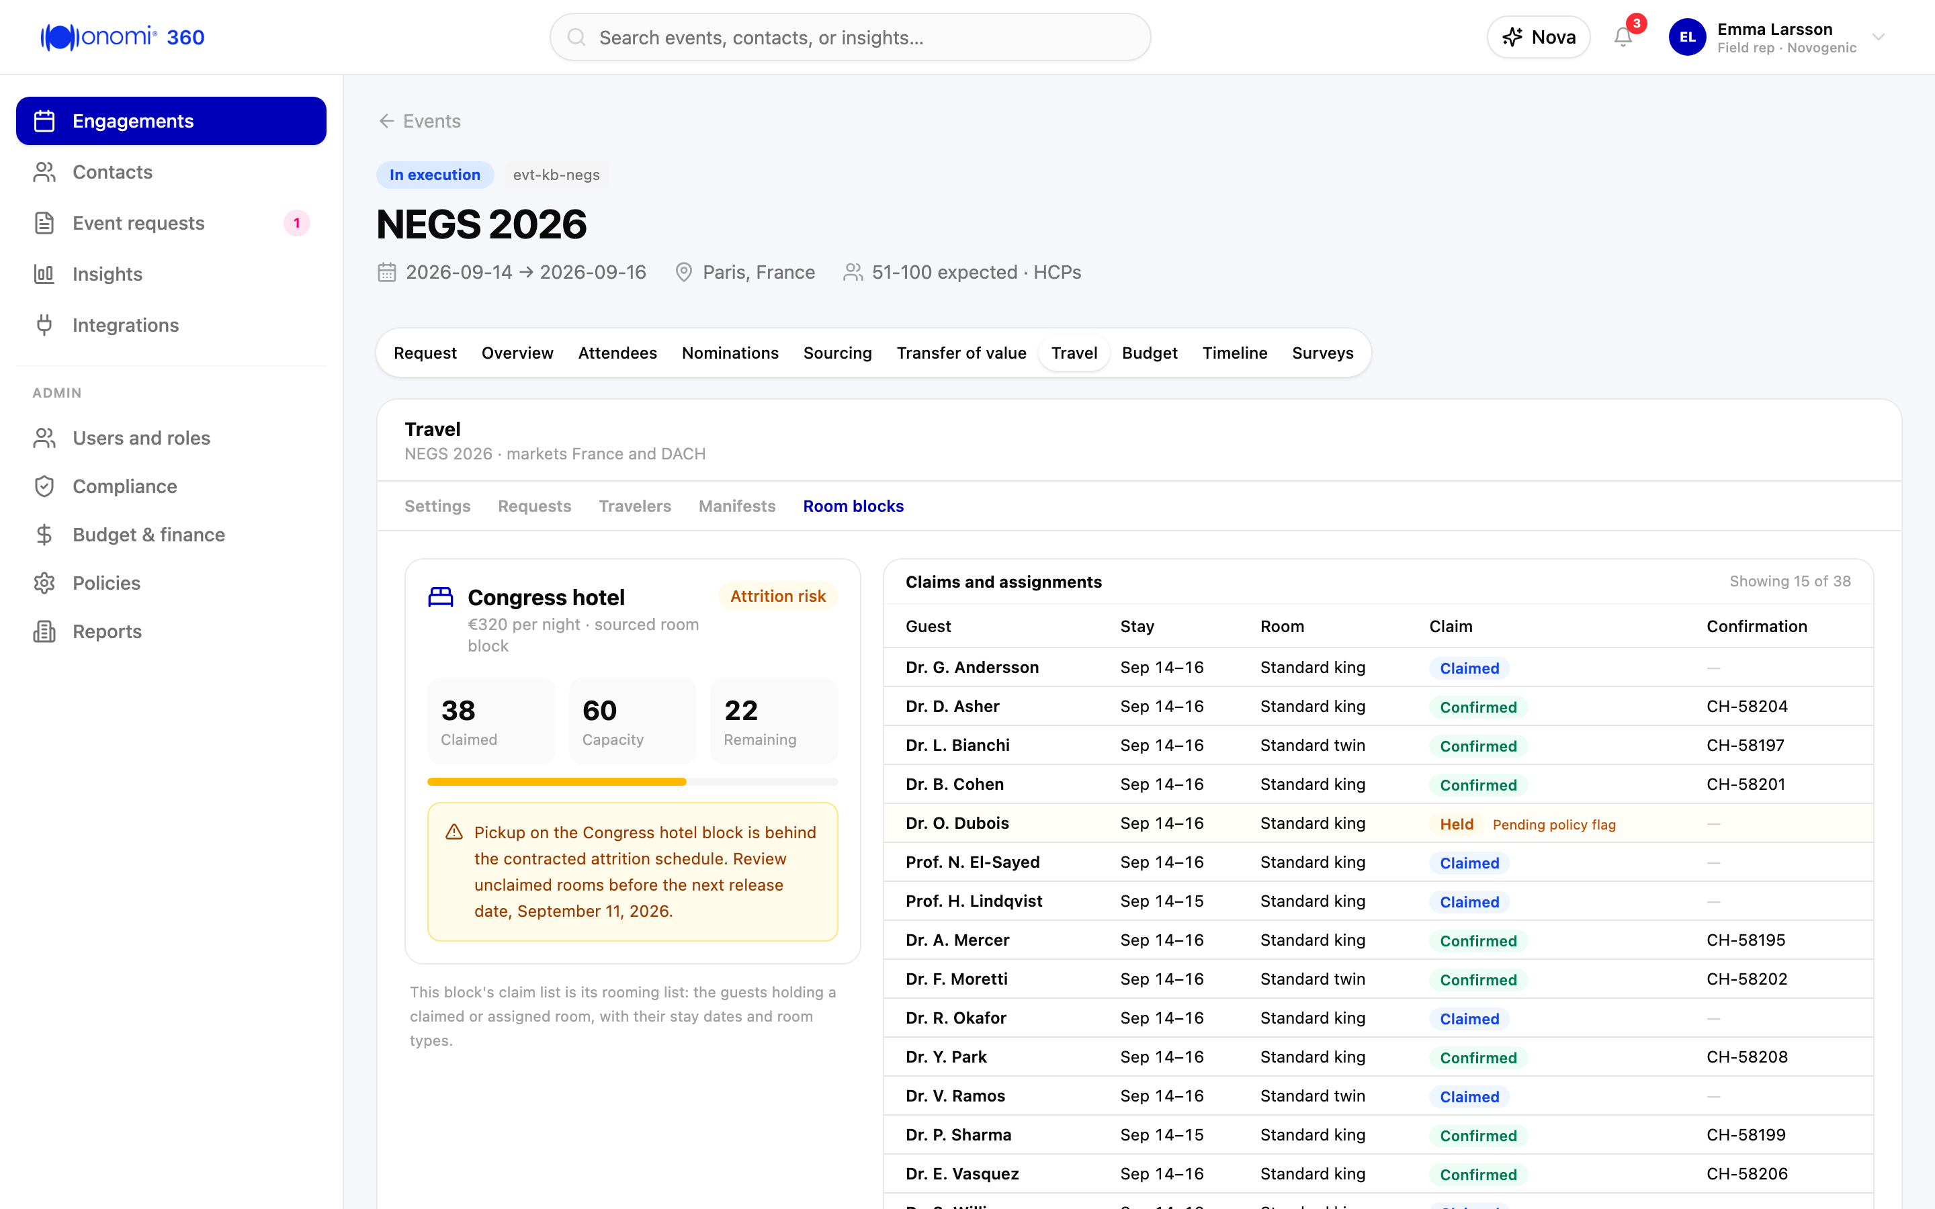The height and width of the screenshot is (1209, 1935).
Task: Click the Insights bar chart icon
Action: pyautogui.click(x=45, y=274)
